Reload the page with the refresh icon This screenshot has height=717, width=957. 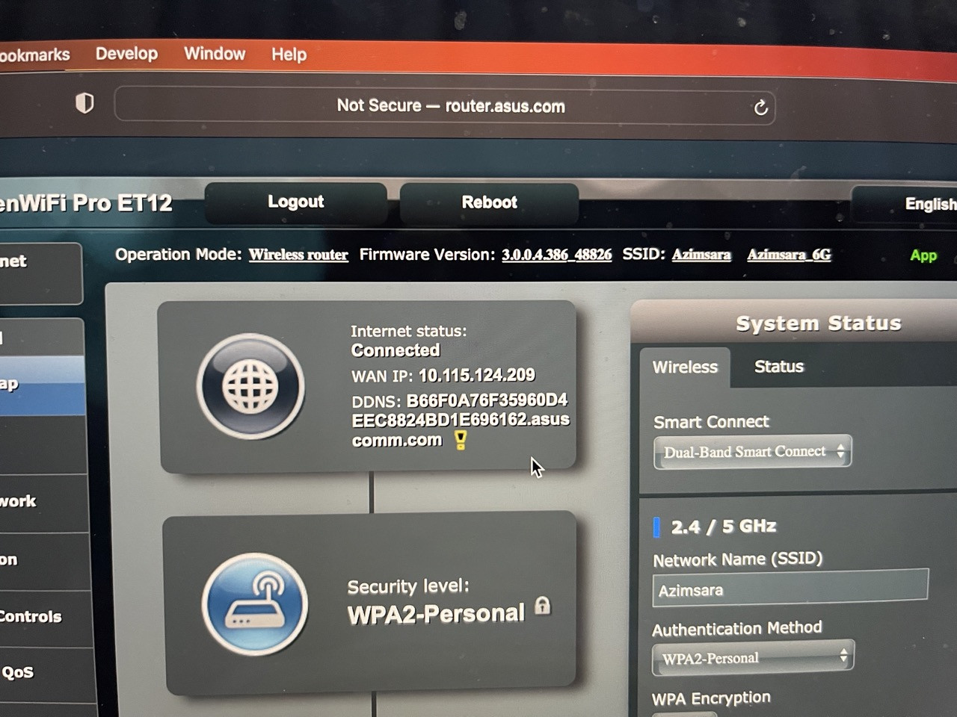point(760,108)
